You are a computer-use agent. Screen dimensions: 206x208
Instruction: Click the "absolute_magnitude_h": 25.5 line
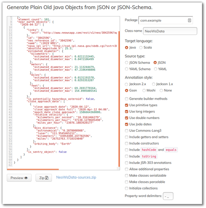point(49,48)
